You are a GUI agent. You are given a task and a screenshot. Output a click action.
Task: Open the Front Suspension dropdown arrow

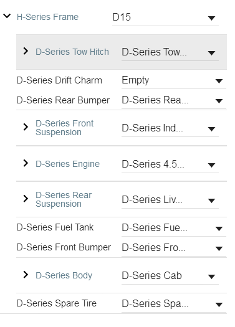(211, 129)
